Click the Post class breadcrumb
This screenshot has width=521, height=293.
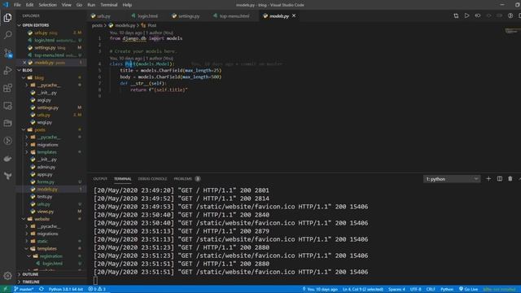149,25
